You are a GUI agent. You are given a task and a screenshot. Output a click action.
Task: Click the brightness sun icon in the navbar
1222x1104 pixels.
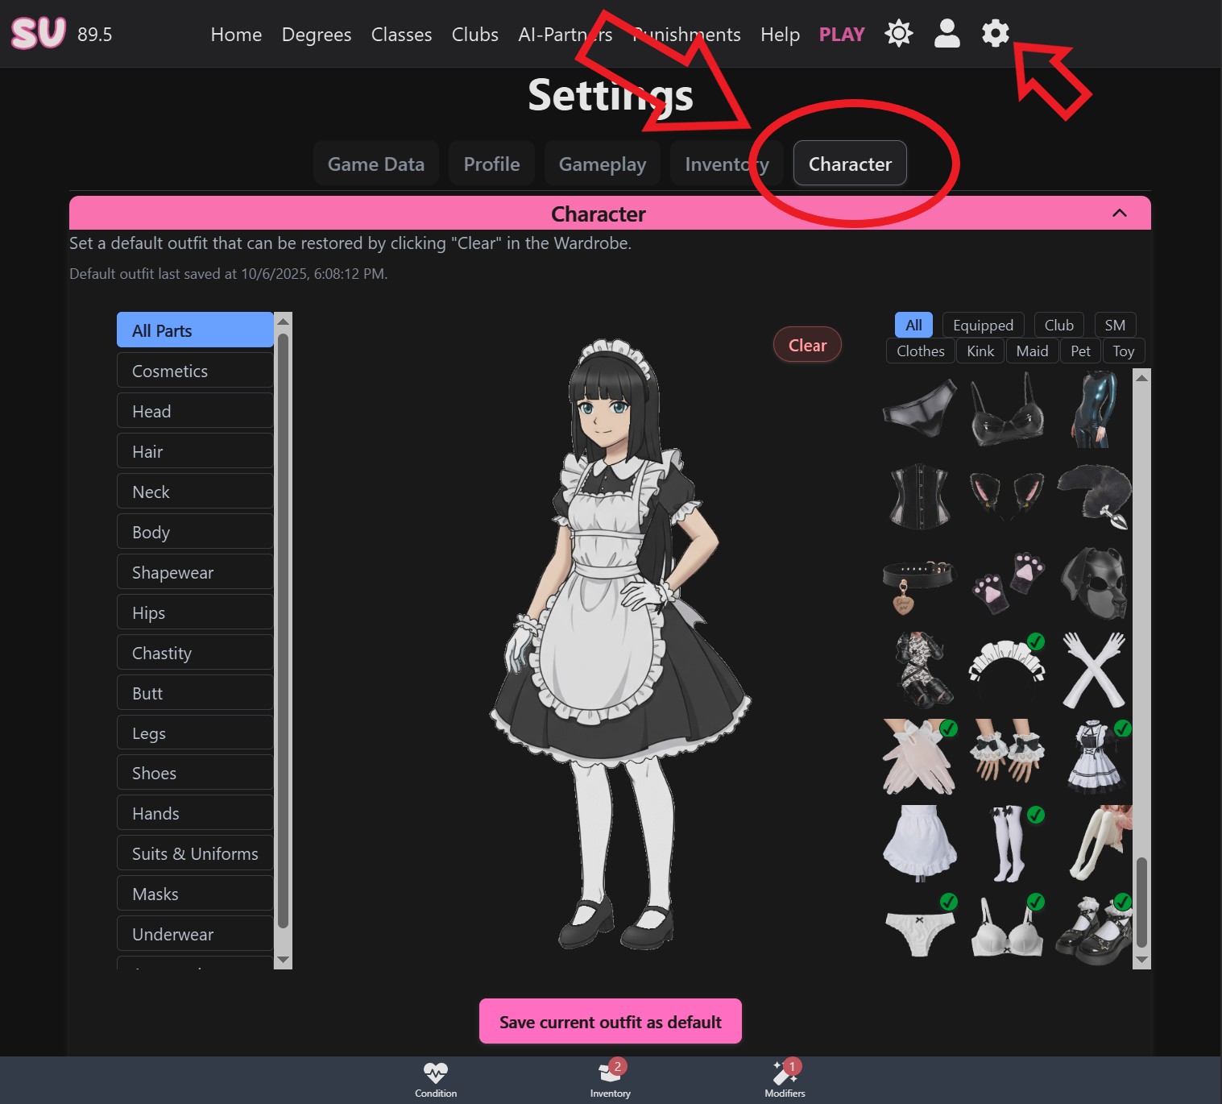[x=898, y=34]
